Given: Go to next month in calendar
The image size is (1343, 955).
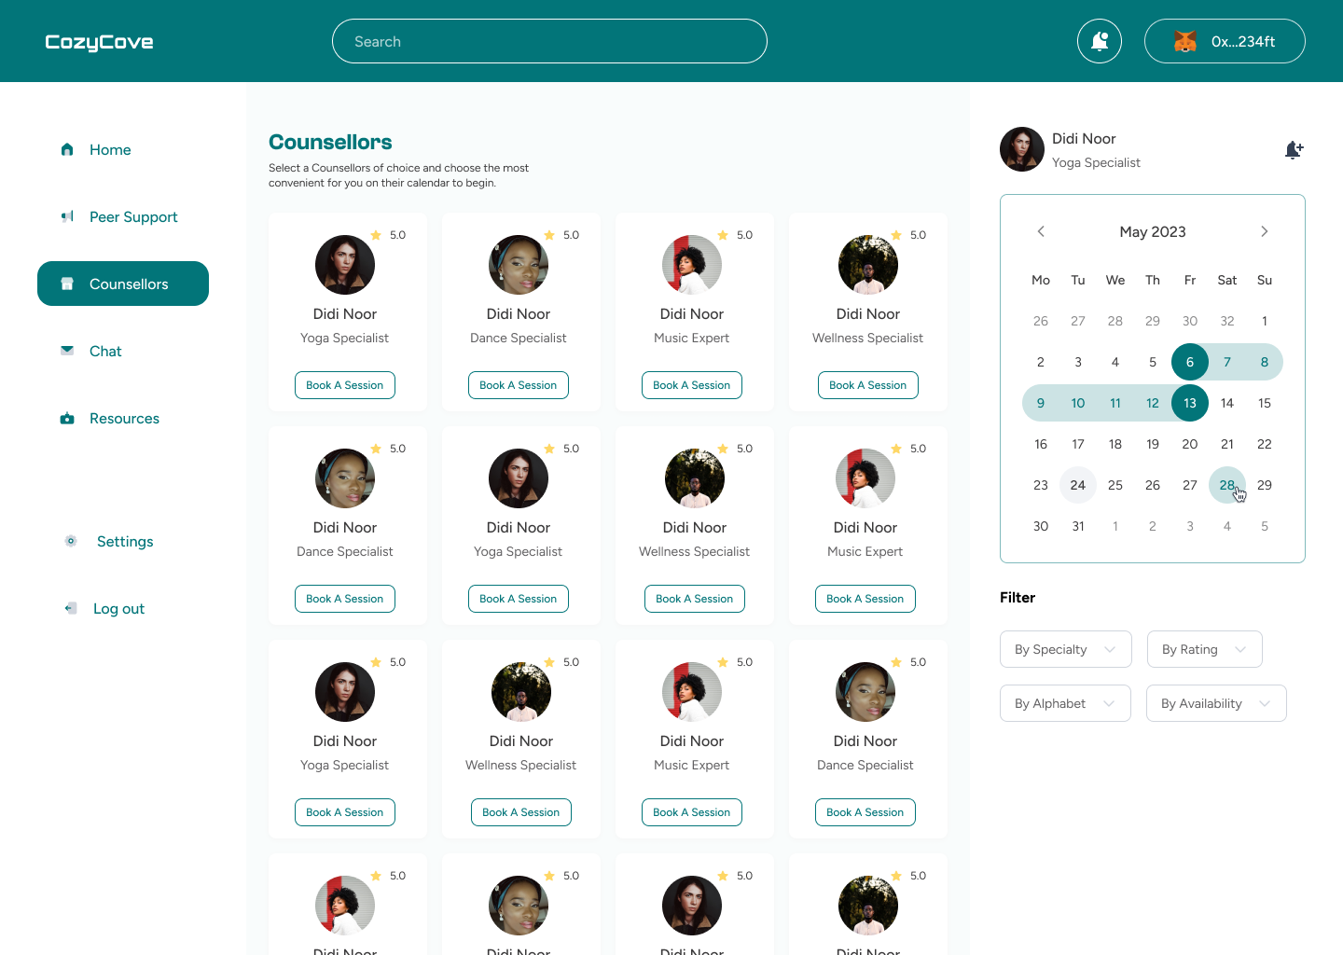Looking at the screenshot, I should (1265, 231).
